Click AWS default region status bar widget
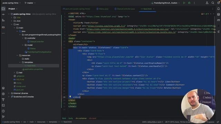This screenshot has height=124, width=221. [153, 122]
